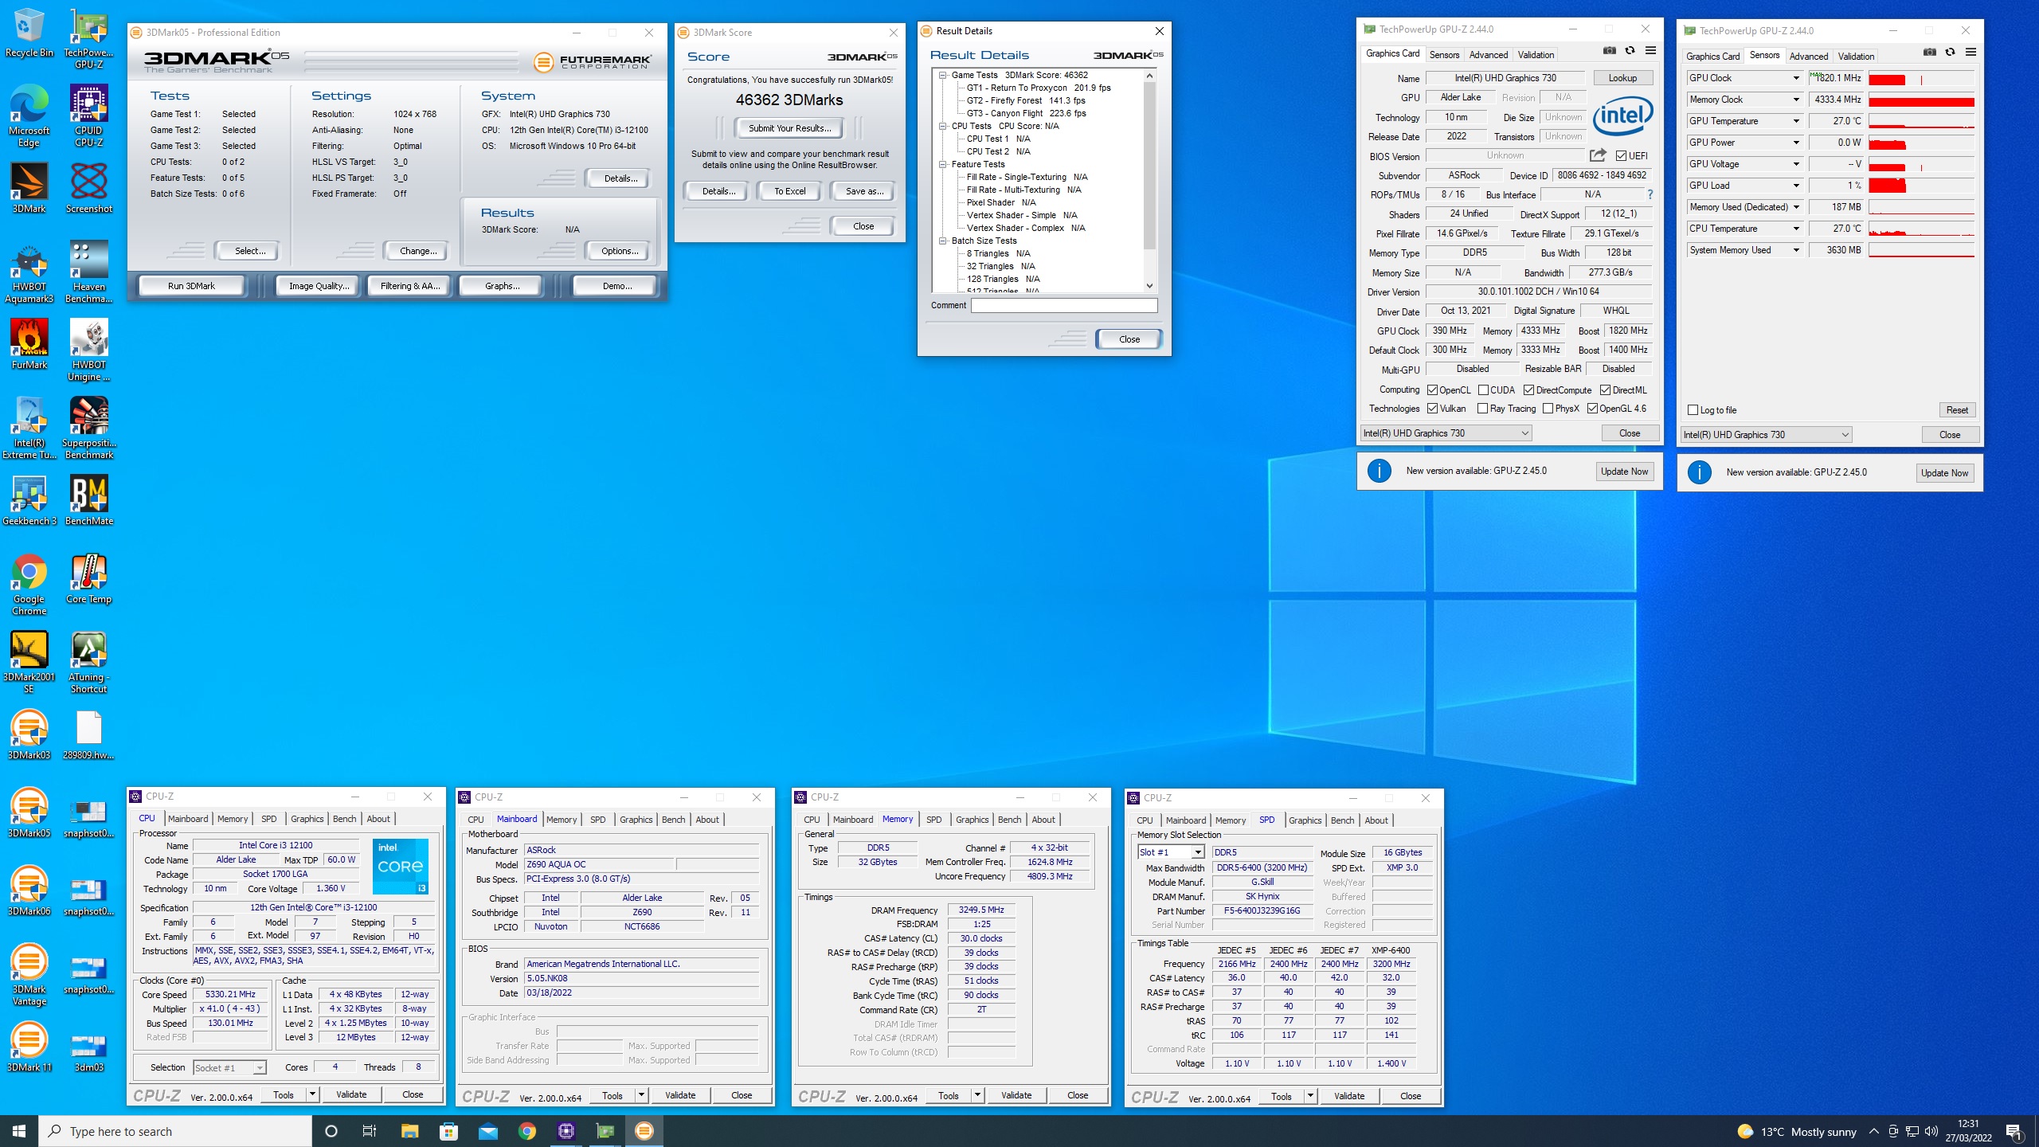Open GPU selector dropdown in Graphics Card window
The height and width of the screenshot is (1147, 2039).
pos(1446,433)
